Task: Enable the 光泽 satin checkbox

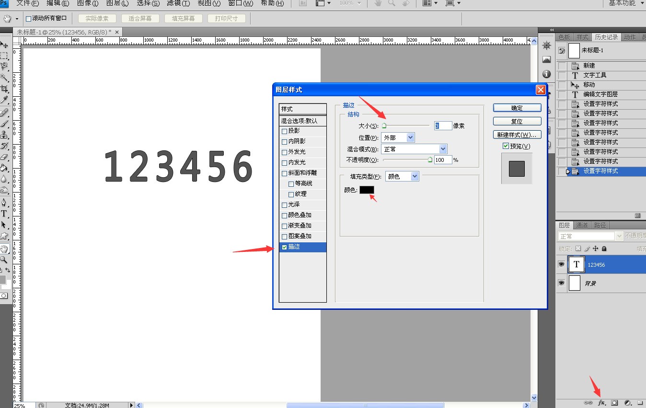Action: (x=285, y=204)
